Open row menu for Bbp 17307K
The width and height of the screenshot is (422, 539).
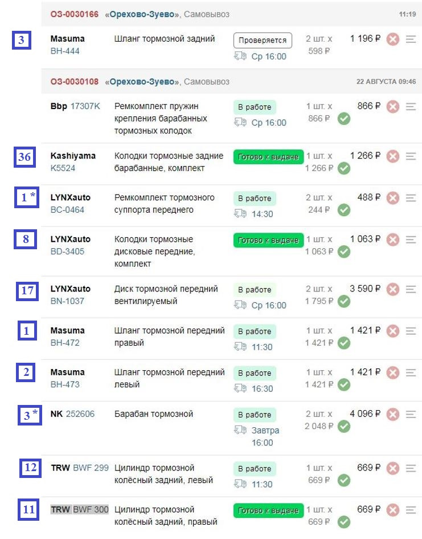tap(411, 107)
